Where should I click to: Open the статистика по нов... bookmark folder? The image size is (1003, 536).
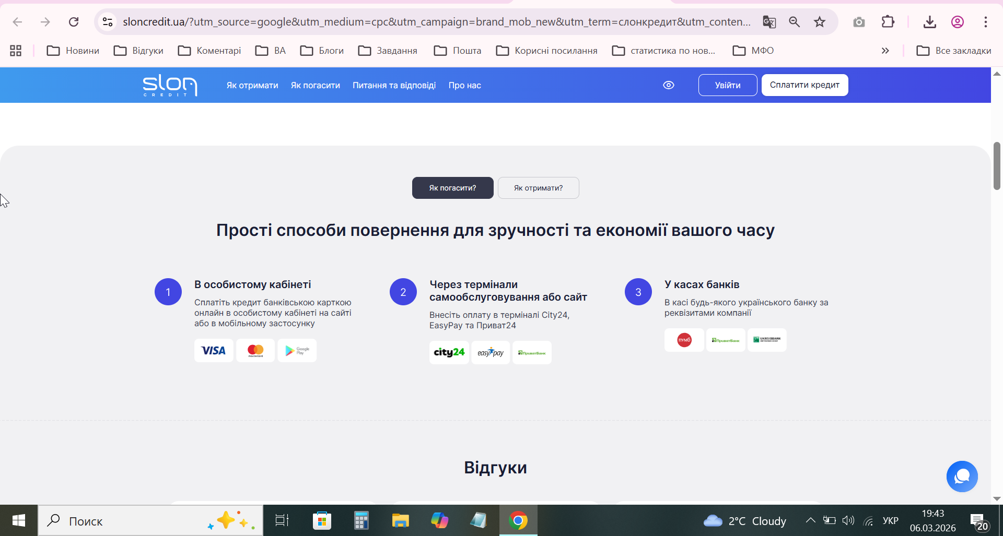coord(663,51)
